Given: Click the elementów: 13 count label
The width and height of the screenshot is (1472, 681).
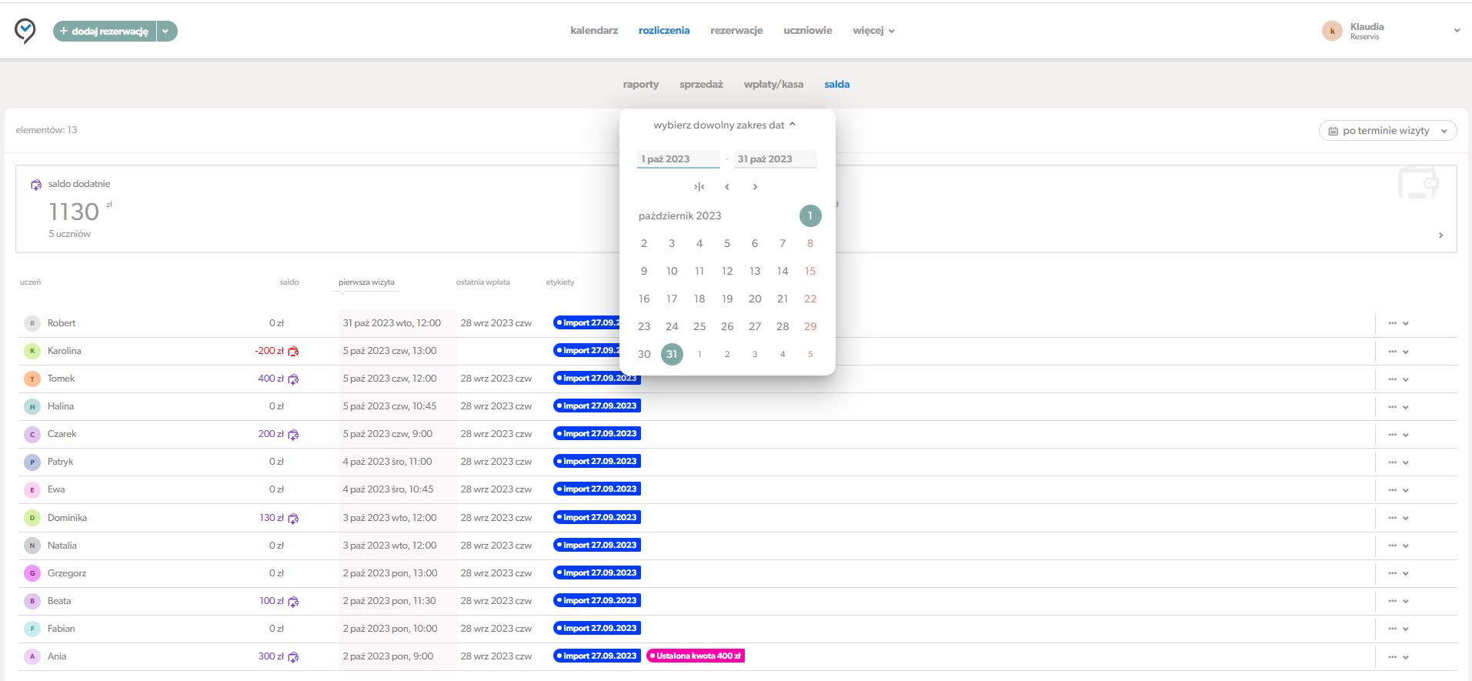Looking at the screenshot, I should pos(46,130).
